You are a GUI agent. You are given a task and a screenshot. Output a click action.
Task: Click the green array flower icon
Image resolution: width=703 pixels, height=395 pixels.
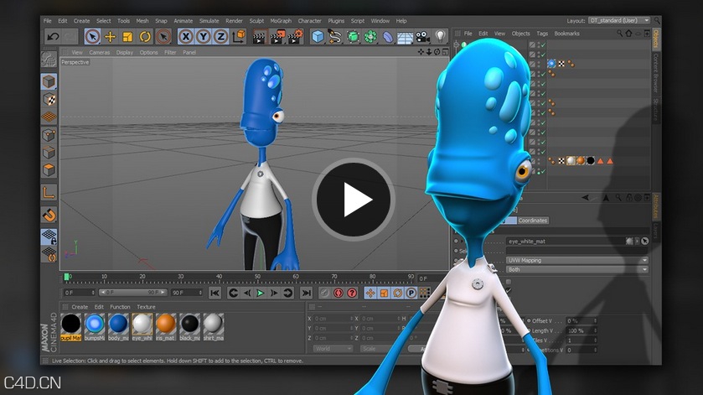click(370, 37)
